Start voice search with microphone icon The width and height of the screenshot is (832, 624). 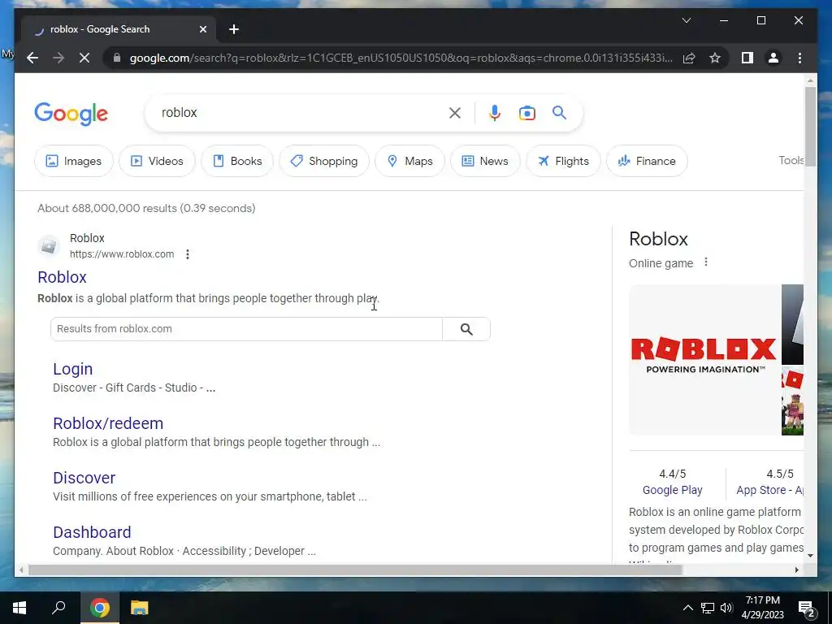click(x=495, y=112)
